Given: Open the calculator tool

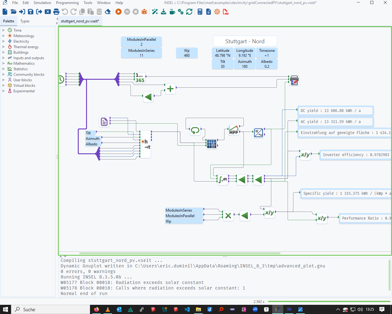Looking at the screenshot, I should (200, 12).
